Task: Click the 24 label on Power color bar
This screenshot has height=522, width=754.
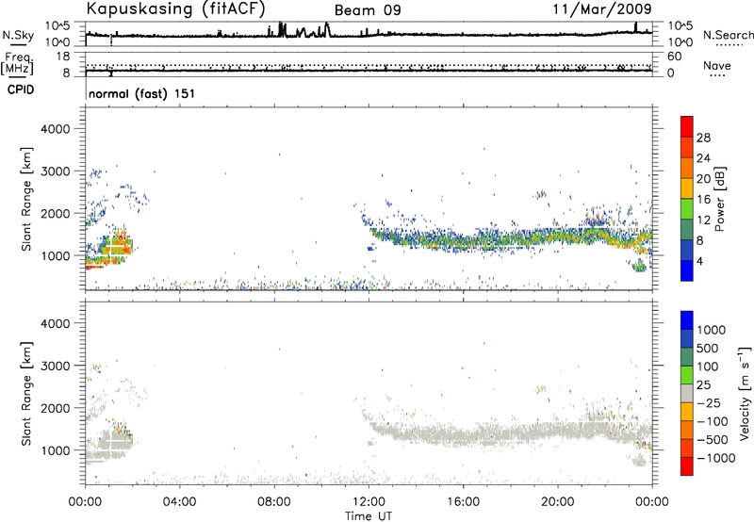Action: pos(703,158)
